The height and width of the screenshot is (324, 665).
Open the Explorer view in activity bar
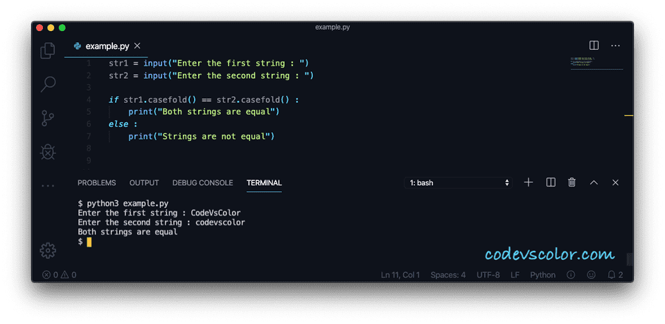coord(48,50)
